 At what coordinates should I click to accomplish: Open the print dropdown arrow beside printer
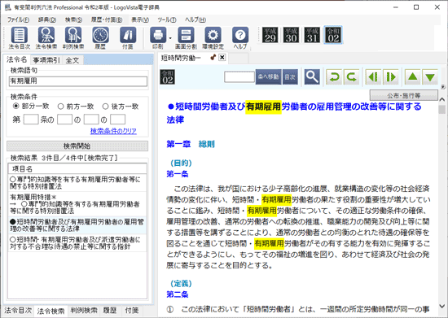coord(170,38)
